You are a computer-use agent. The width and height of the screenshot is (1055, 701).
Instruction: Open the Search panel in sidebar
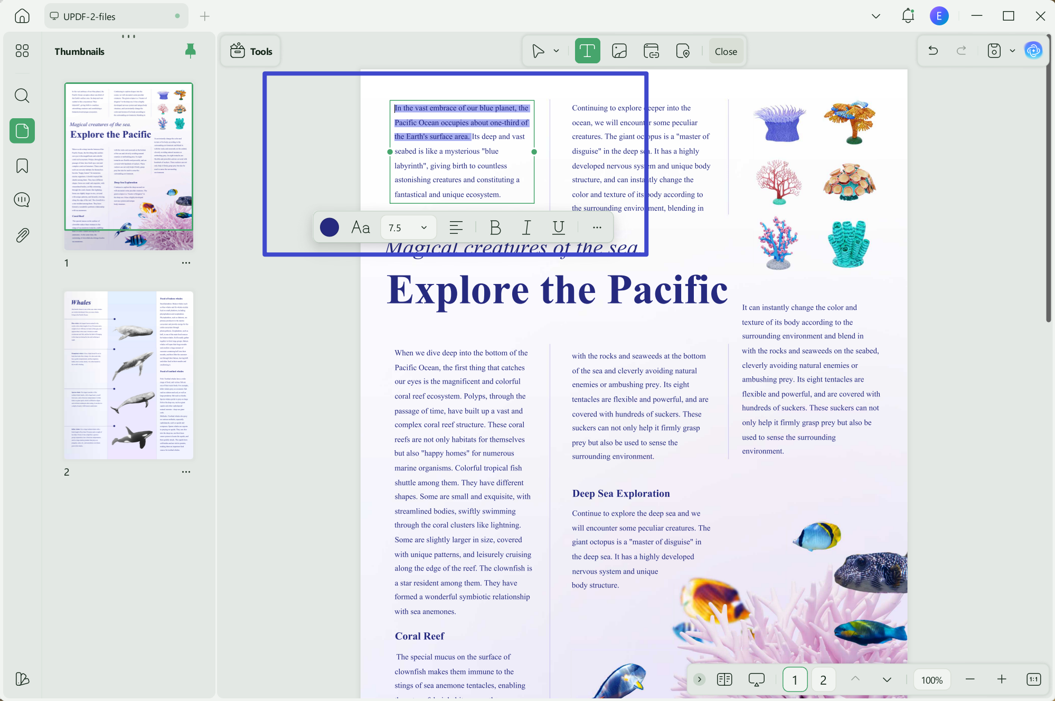(x=22, y=96)
